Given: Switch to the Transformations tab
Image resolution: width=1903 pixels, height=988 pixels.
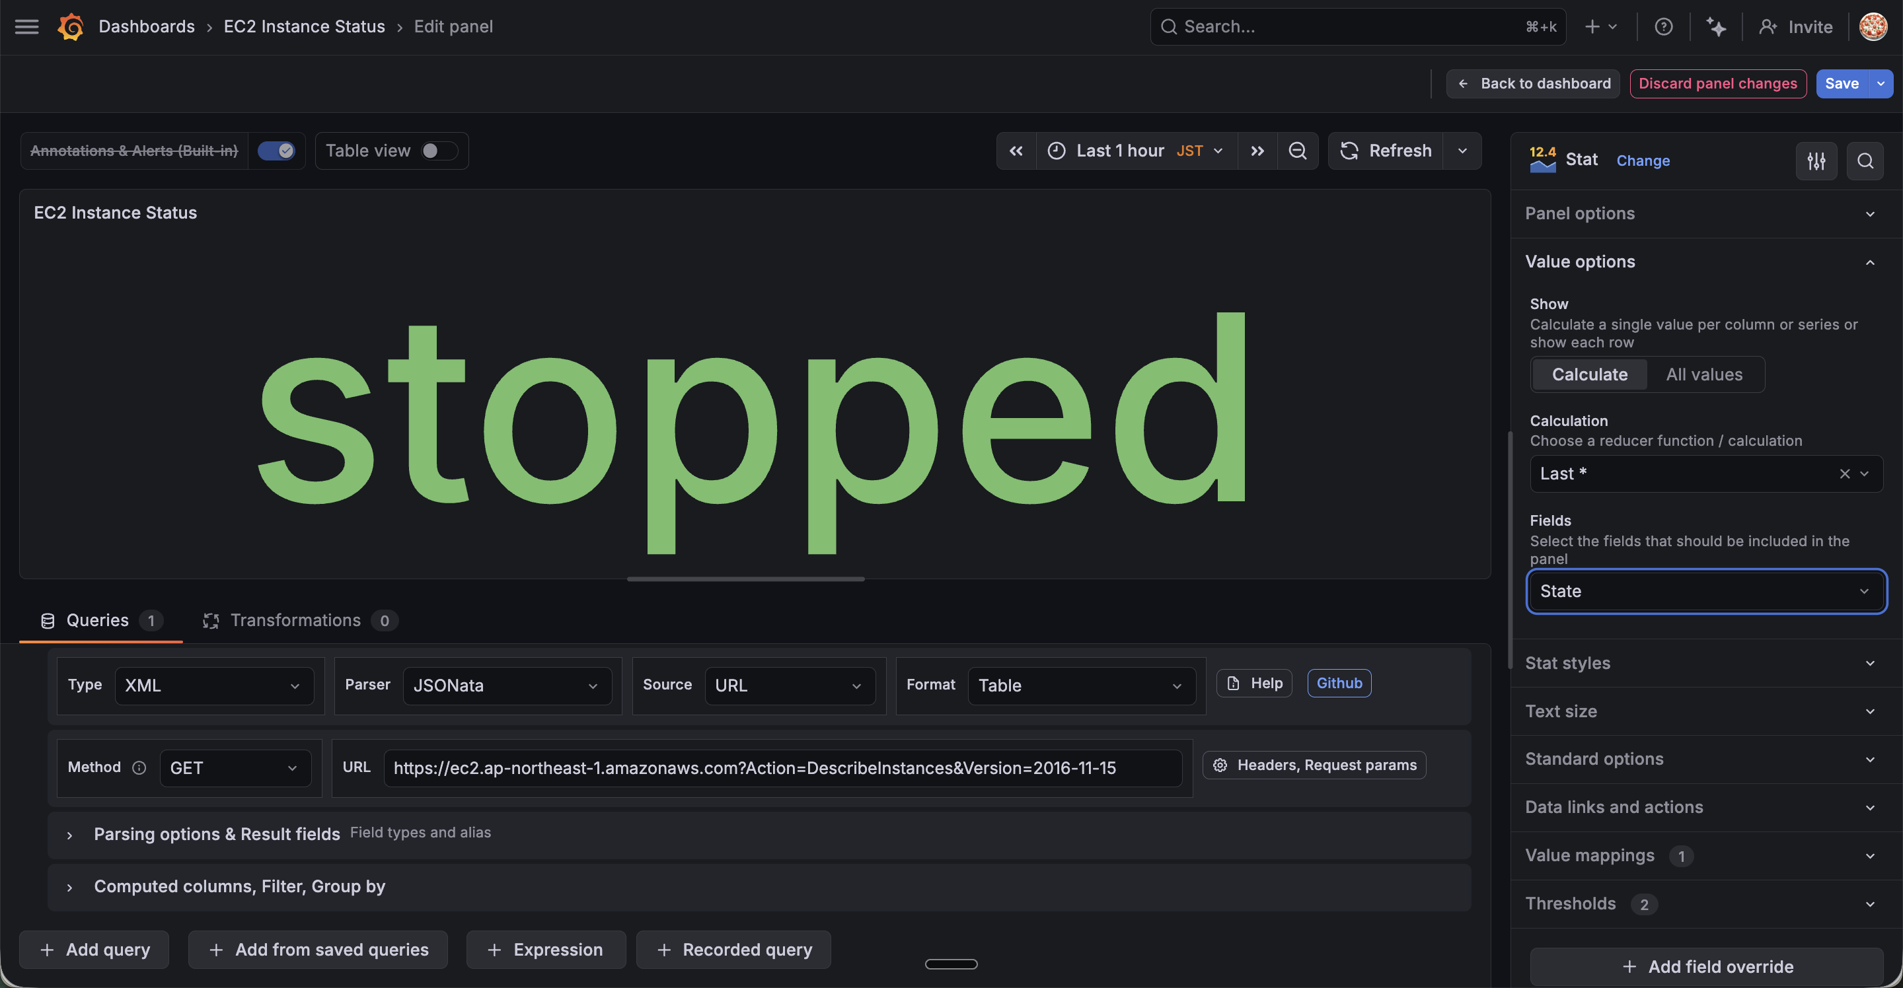Looking at the screenshot, I should click(295, 620).
